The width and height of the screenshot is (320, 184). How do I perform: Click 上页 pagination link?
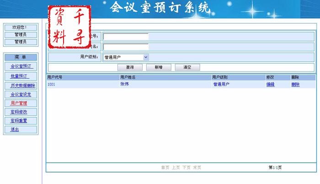tap(176, 168)
